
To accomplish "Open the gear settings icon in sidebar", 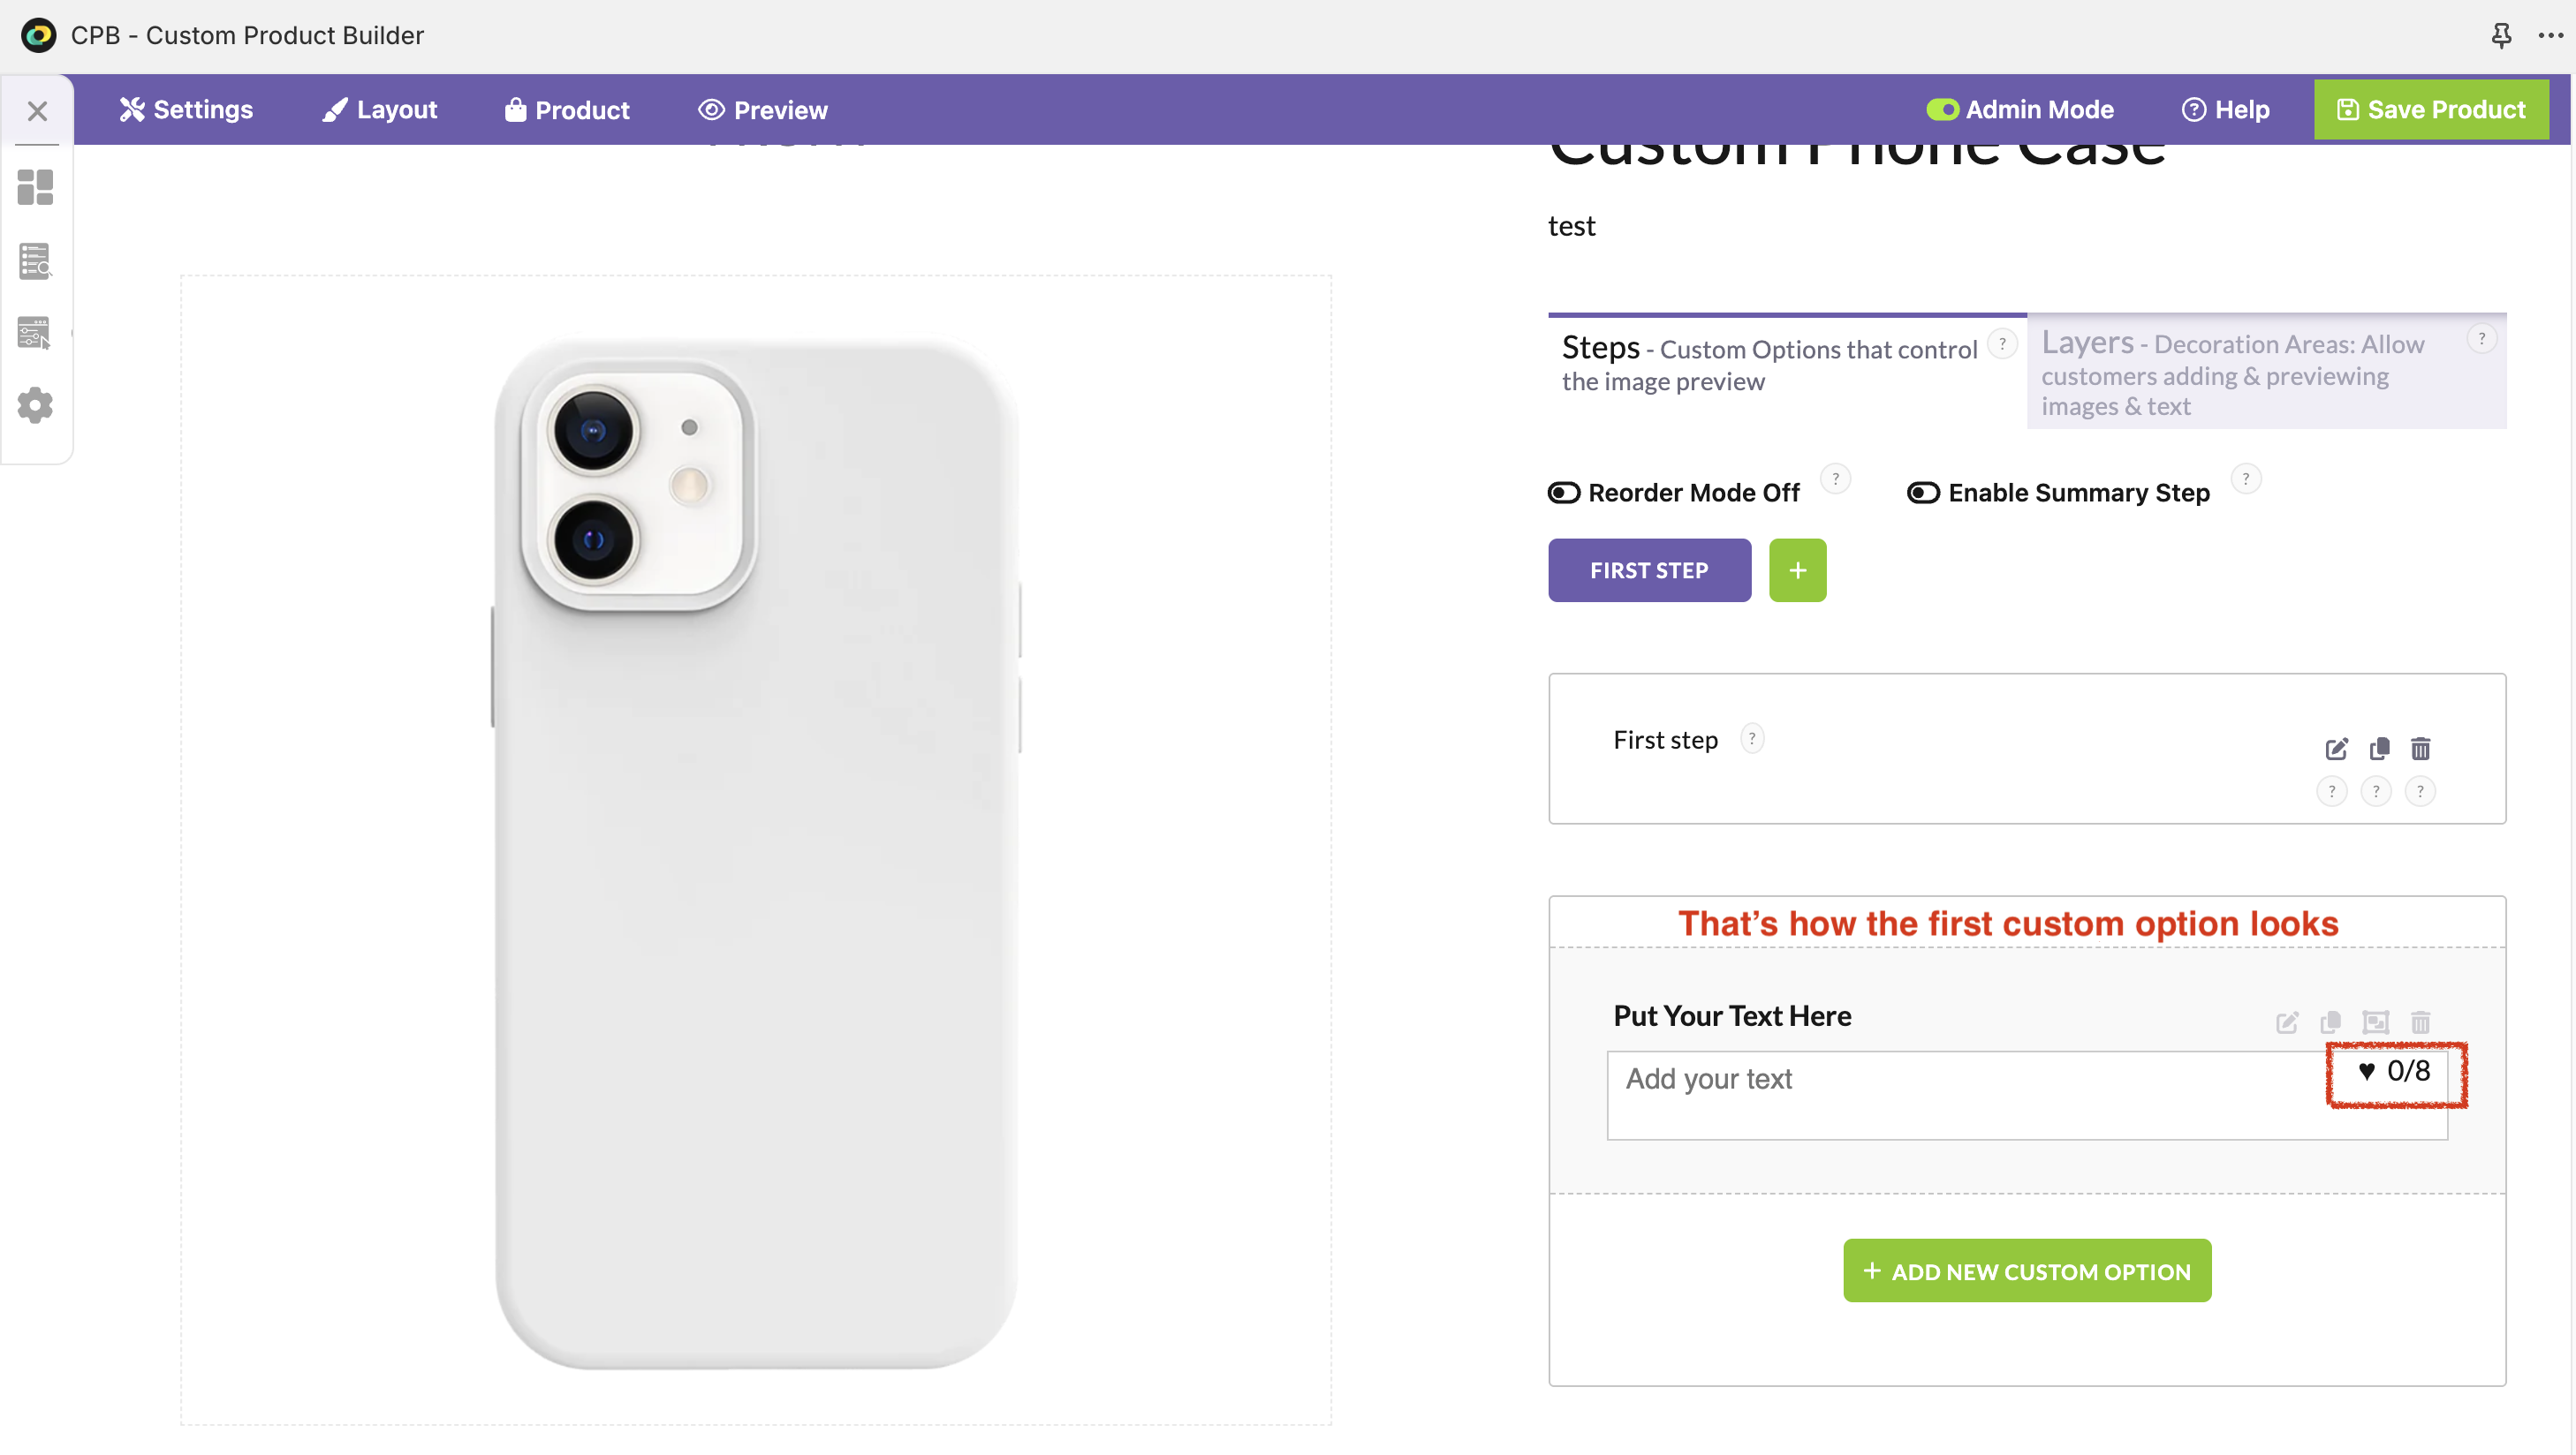I will tap(35, 404).
